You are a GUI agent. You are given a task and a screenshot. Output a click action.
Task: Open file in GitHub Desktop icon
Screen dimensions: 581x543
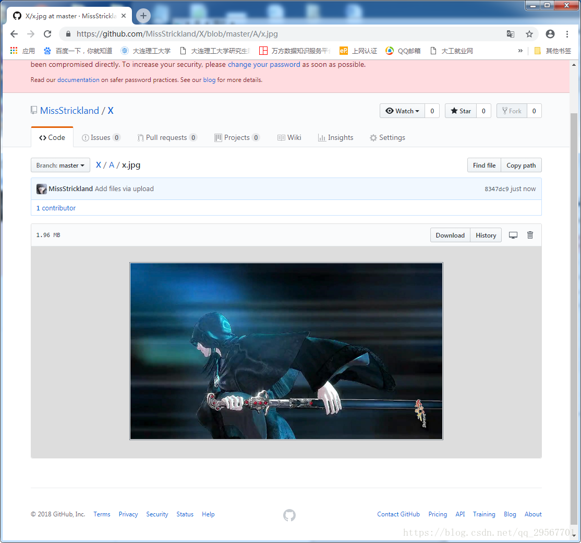click(513, 235)
